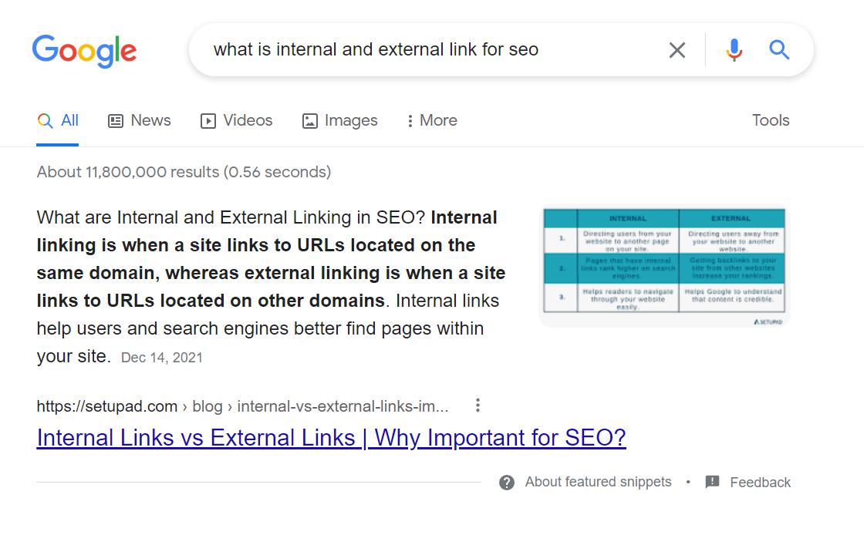
Task: Switch to the News tab
Action: tap(140, 120)
